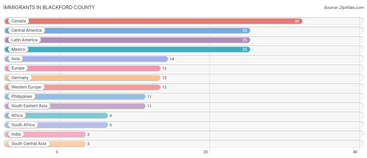The width and height of the screenshot is (367, 158).
Task: Open the ZipAtlas.com source link
Action: [344, 7]
